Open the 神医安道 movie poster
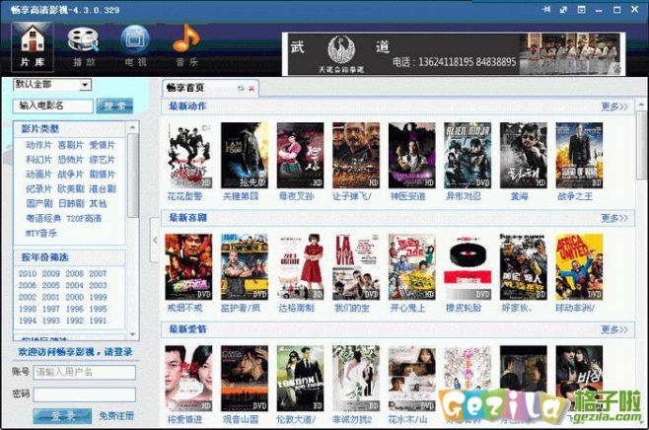The height and width of the screenshot is (430, 649). point(412,155)
